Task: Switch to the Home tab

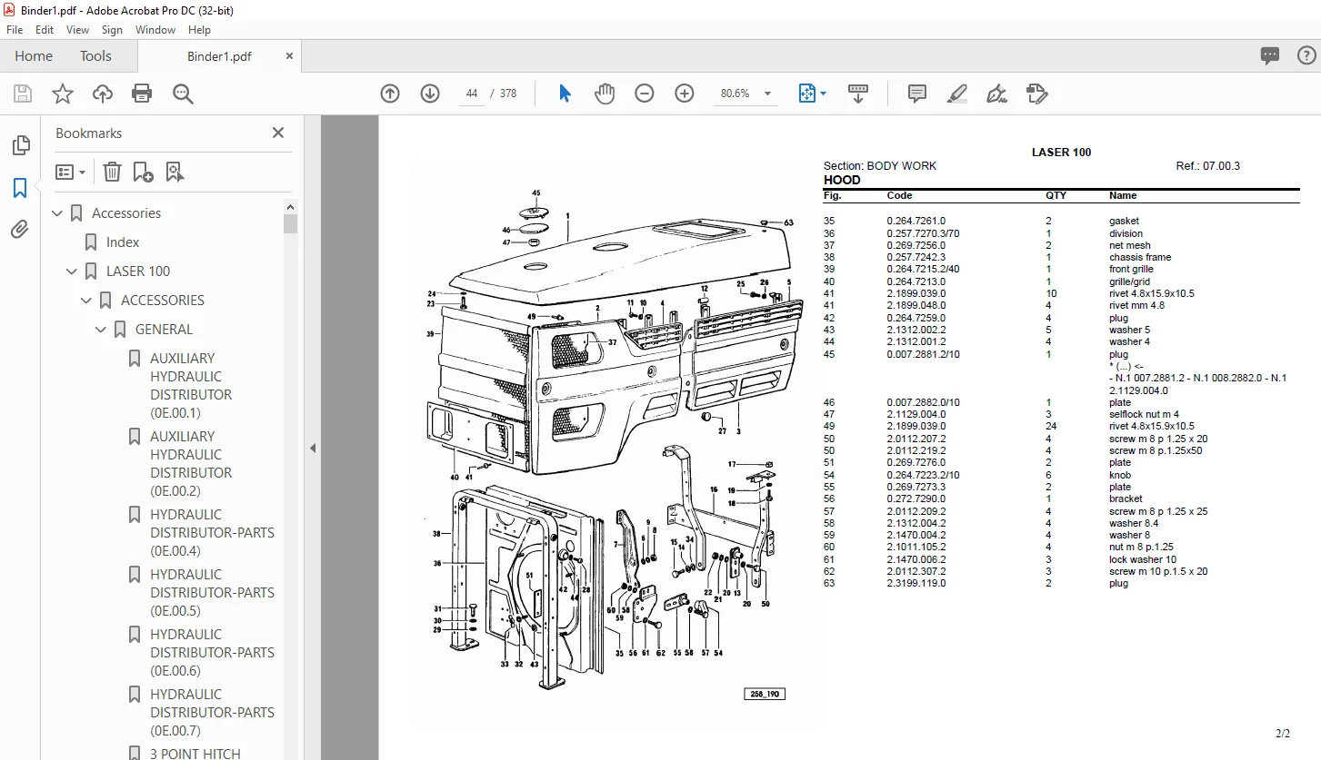Action: 34,56
